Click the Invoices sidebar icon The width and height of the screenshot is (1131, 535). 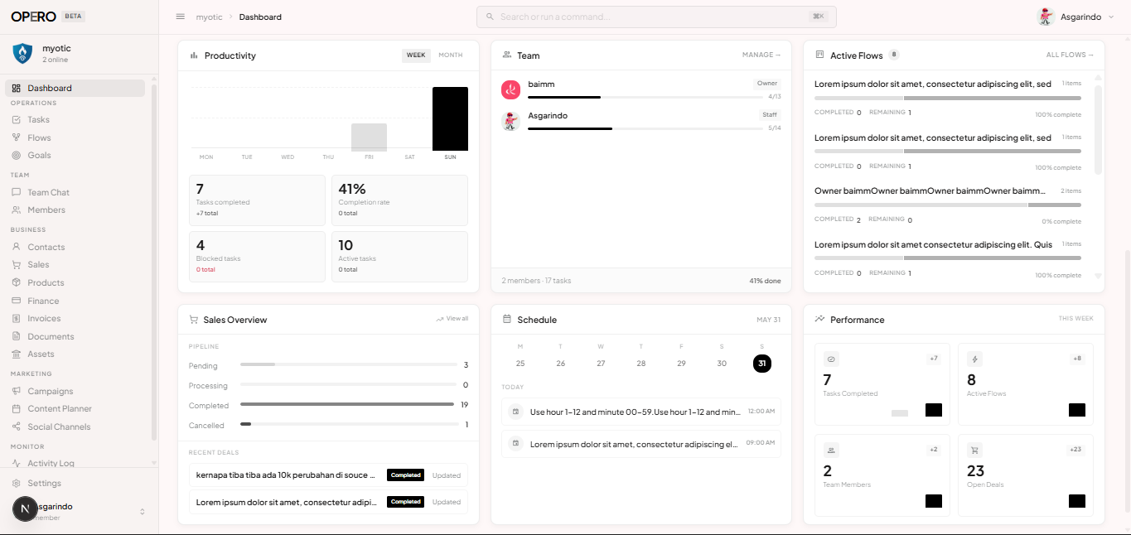point(17,319)
